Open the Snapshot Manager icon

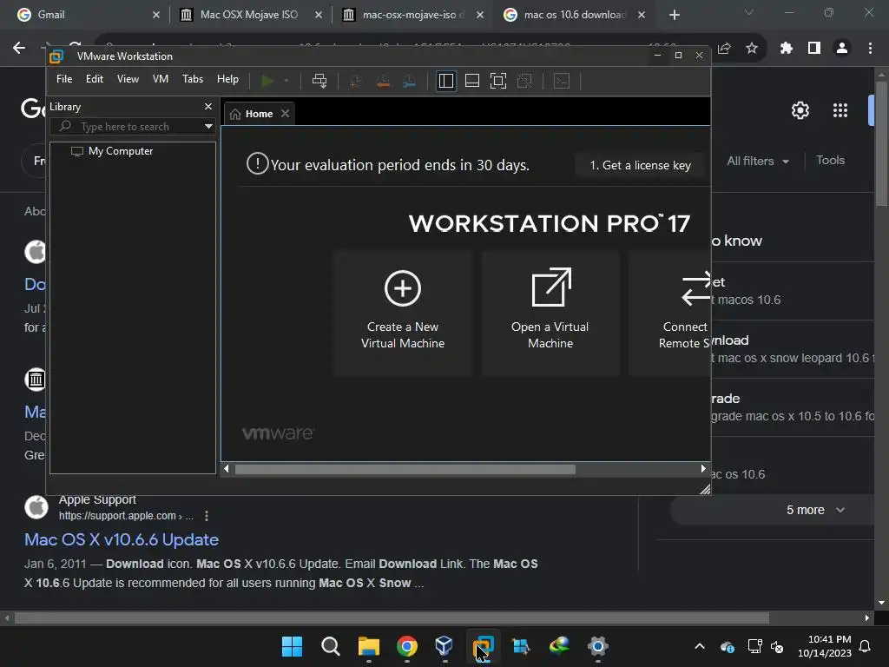410,81
